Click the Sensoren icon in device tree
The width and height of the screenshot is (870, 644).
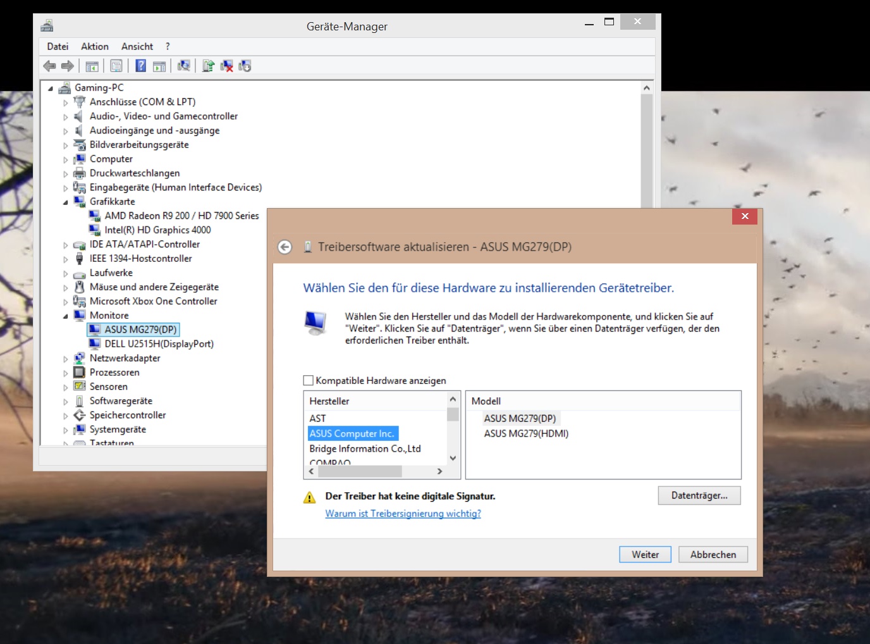click(80, 387)
